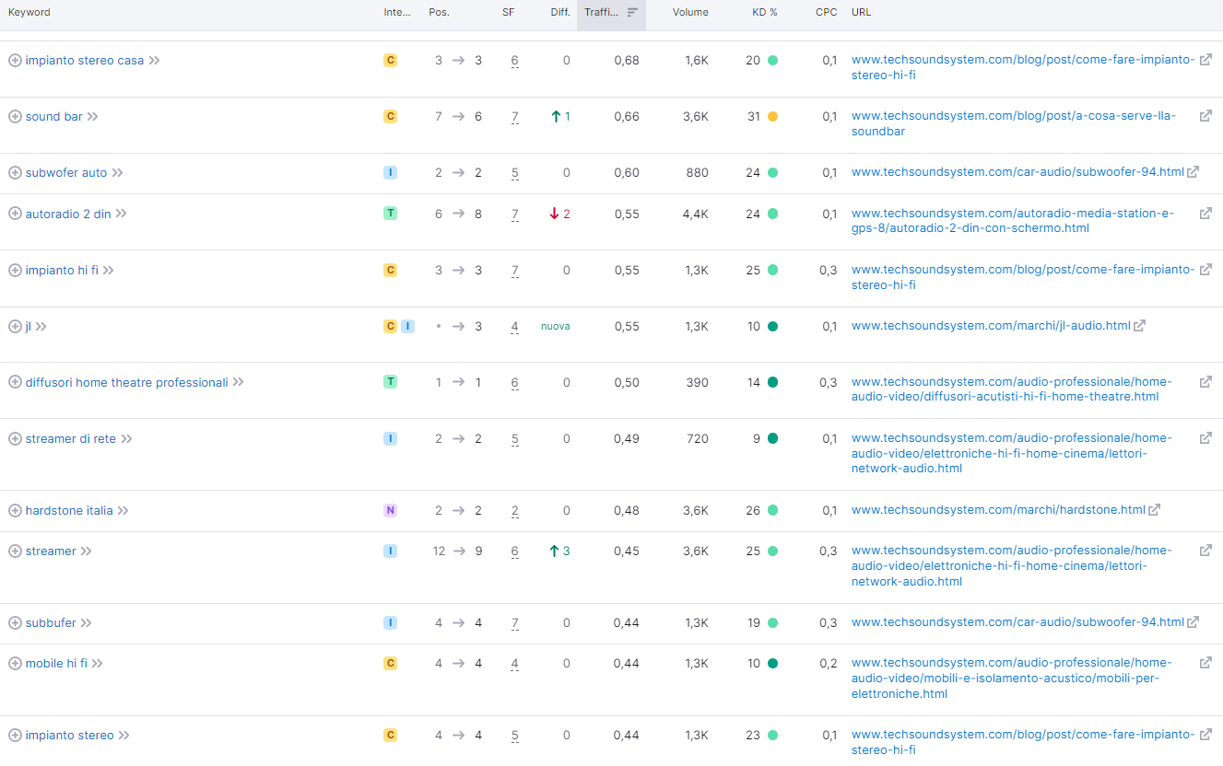This screenshot has width=1223, height=766.
Task: Click orange KD dot in 'sound bar' row
Action: (x=772, y=116)
